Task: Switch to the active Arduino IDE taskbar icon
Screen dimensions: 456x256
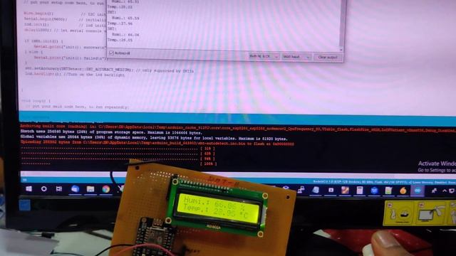Action: (x=418, y=191)
